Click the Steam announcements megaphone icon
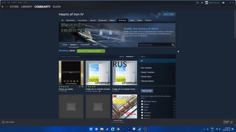Viewport: 236px width, 132px height. click(x=198, y=3)
